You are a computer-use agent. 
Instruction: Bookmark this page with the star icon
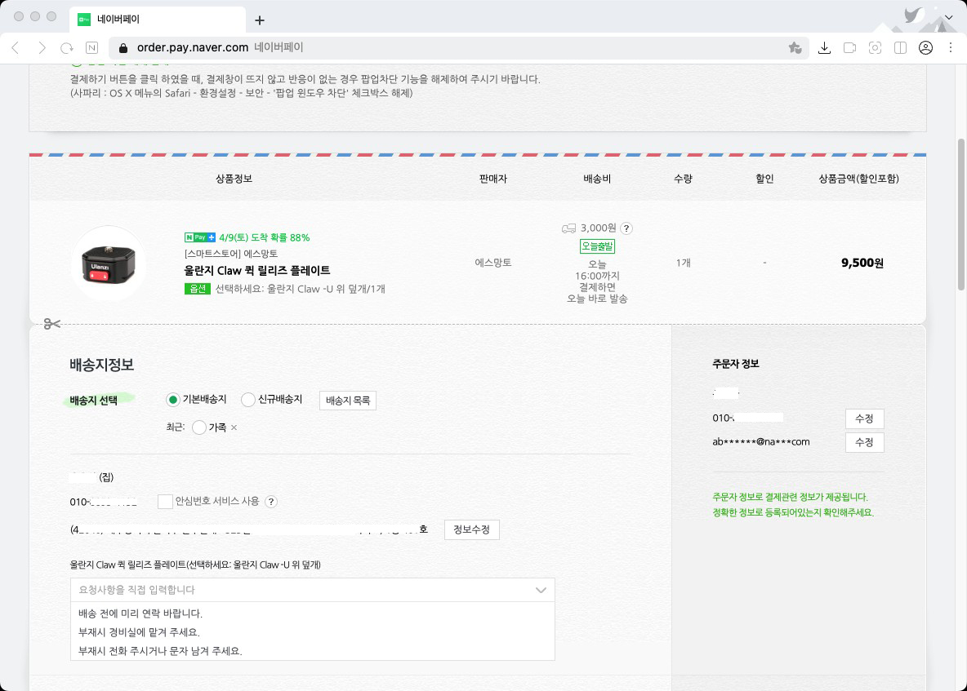(x=795, y=47)
